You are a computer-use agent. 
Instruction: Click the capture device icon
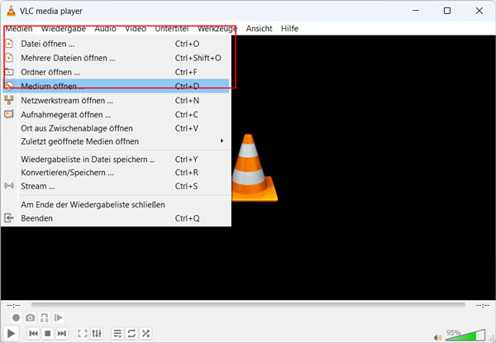(9, 114)
